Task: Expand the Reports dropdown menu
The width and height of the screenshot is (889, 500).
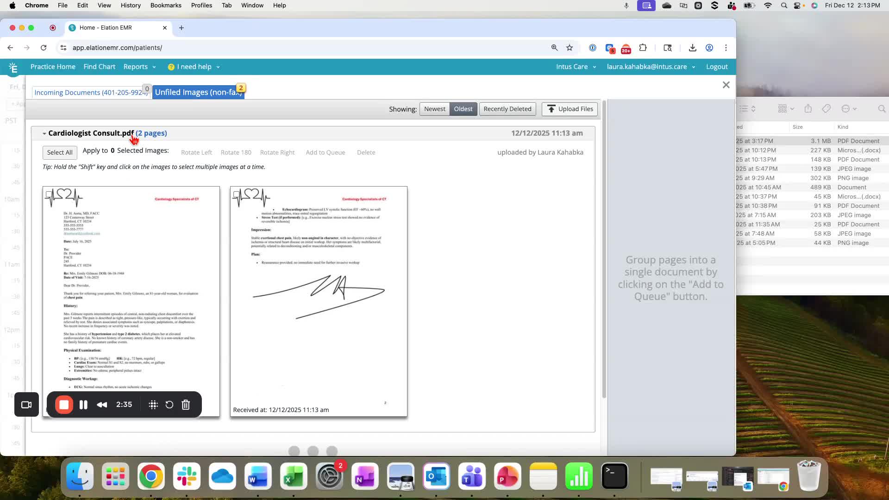Action: coord(139,67)
